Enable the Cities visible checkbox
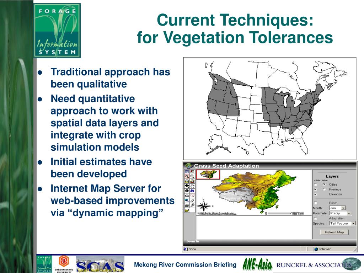Viewport: 364px width, 273px height. [x=315, y=184]
